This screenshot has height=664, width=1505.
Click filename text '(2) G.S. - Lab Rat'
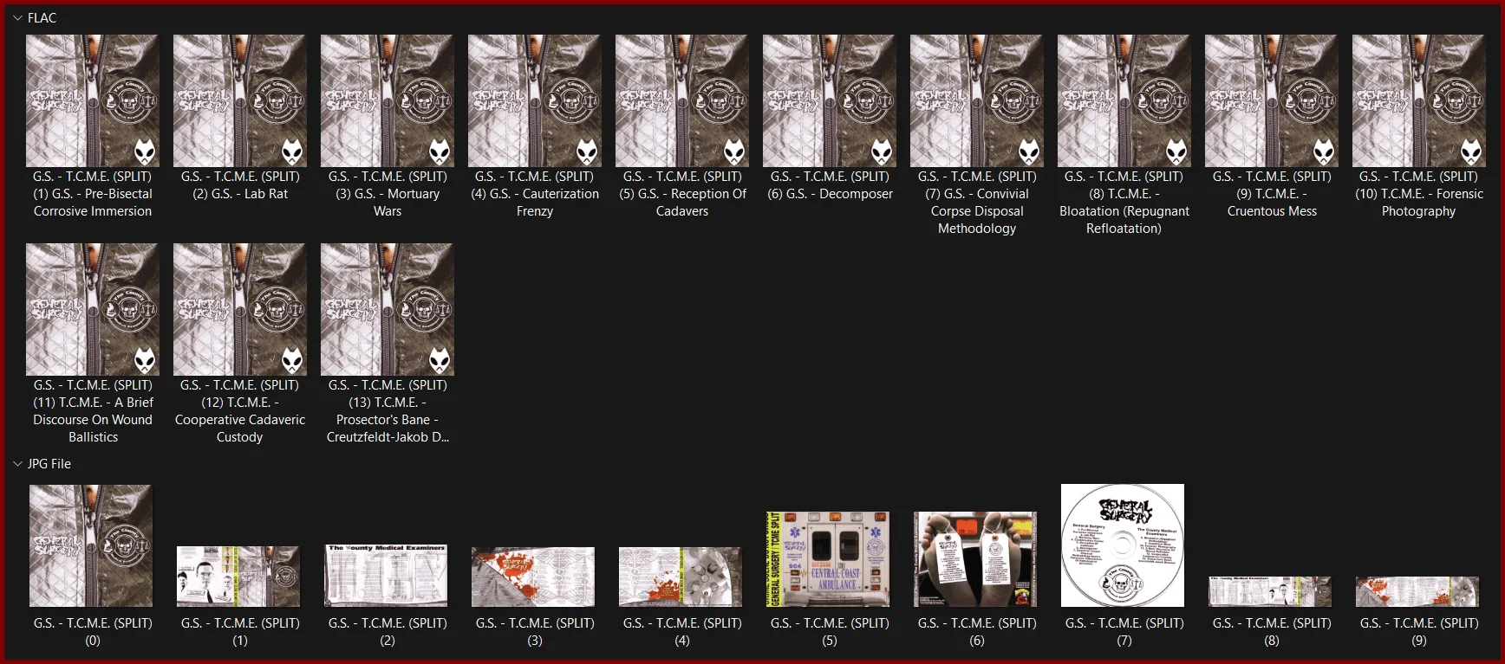[240, 194]
